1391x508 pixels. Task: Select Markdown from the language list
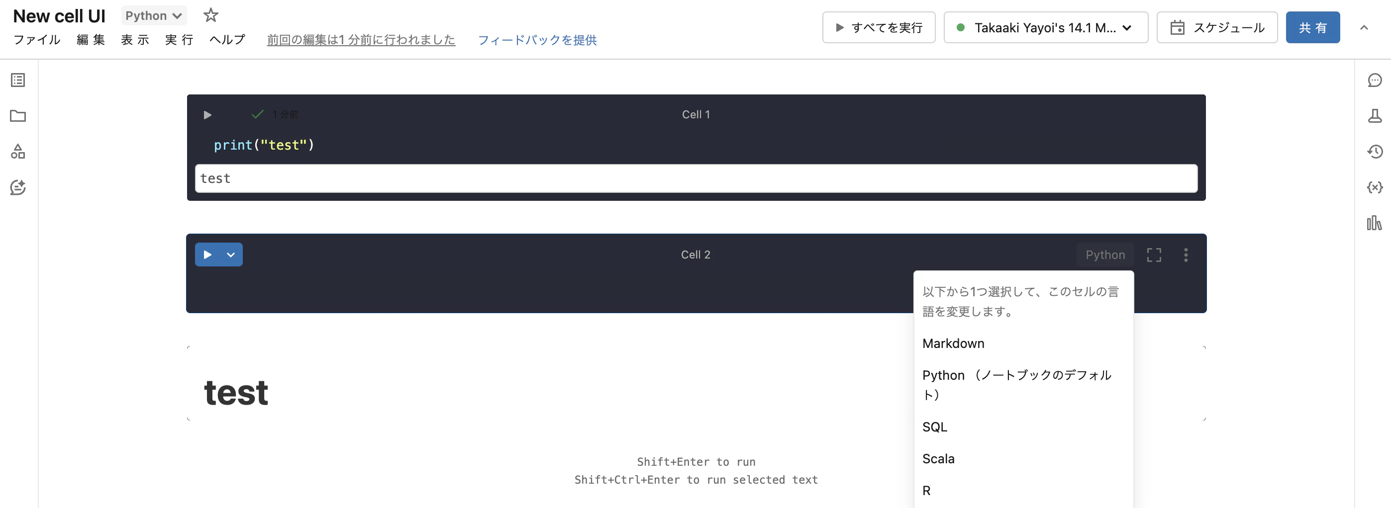[953, 343]
